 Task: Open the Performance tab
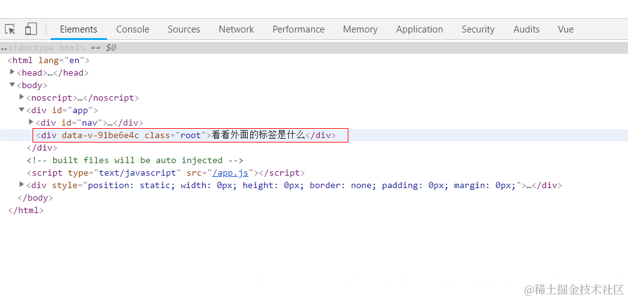pos(298,29)
